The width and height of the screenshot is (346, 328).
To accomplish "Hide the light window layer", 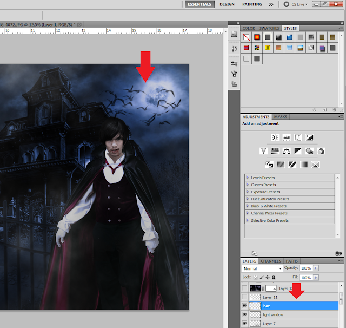I will [244, 314].
